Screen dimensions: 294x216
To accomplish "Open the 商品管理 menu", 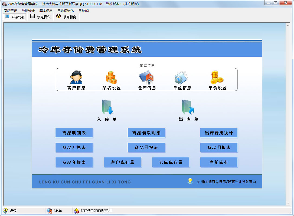I will coord(10,11).
